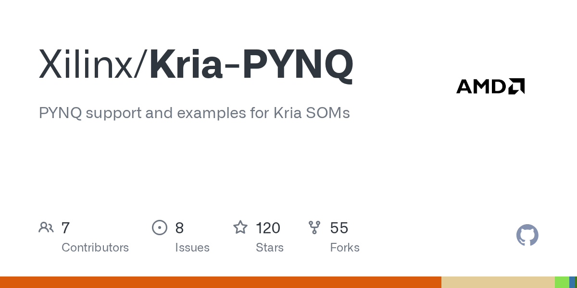Click the GitHub Octocat logo
The height and width of the screenshot is (288, 577).
[x=527, y=235]
